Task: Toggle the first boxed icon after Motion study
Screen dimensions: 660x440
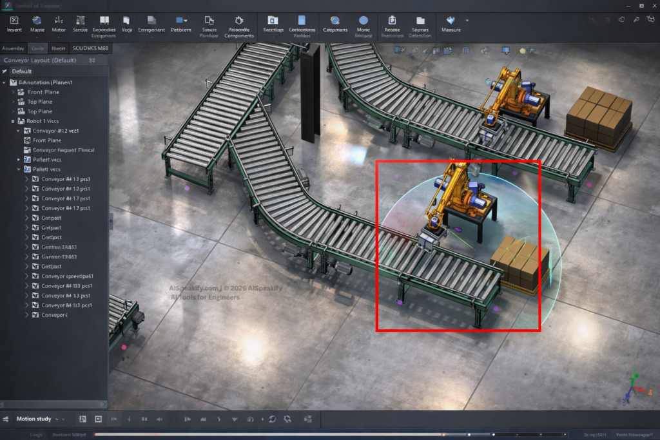Action: coord(82,419)
